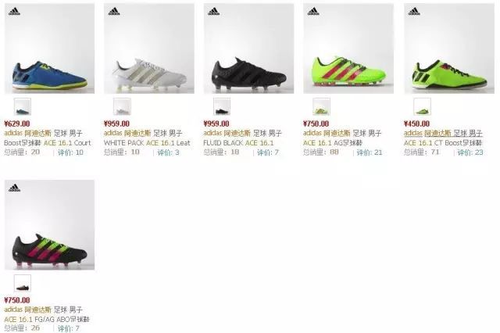500x333 pixels.
Task: Click the adidas logo on the white shoe image
Action: pyautogui.click(x=114, y=12)
